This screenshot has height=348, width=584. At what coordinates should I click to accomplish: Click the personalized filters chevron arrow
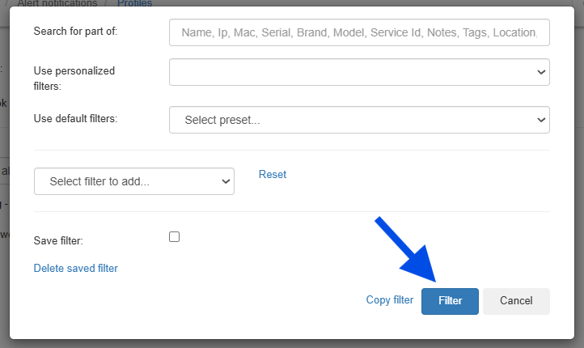click(541, 72)
